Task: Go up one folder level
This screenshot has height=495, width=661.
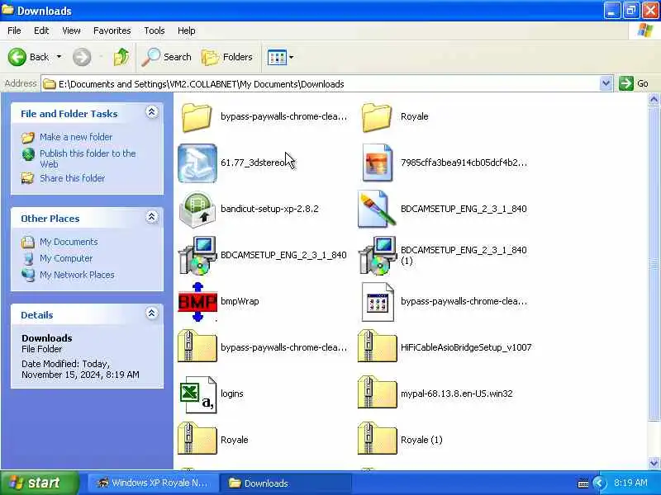Action: point(121,57)
